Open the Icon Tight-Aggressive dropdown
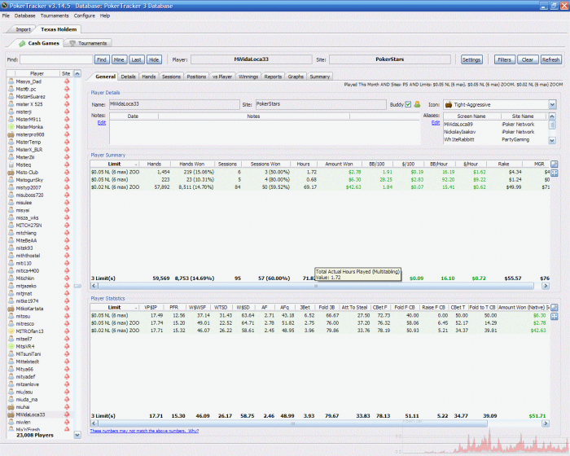 [552, 105]
